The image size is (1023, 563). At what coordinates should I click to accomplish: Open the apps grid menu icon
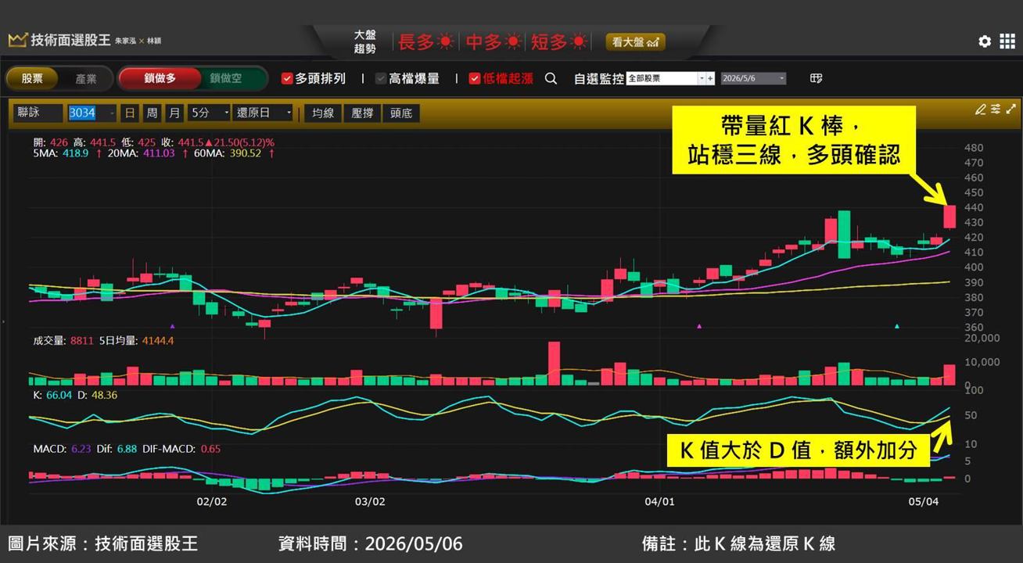click(1007, 41)
